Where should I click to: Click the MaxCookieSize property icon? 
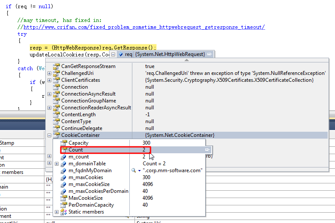pos(64,198)
